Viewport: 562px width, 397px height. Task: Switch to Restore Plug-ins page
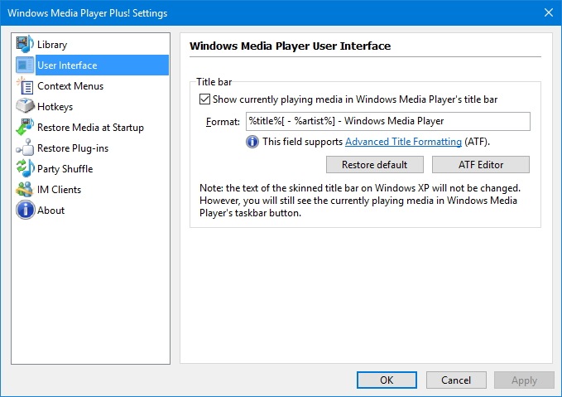tap(73, 148)
